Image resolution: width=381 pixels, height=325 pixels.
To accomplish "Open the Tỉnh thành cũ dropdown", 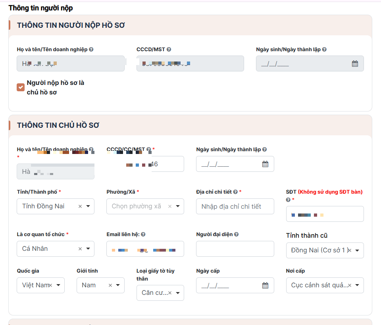I will point(357,250).
